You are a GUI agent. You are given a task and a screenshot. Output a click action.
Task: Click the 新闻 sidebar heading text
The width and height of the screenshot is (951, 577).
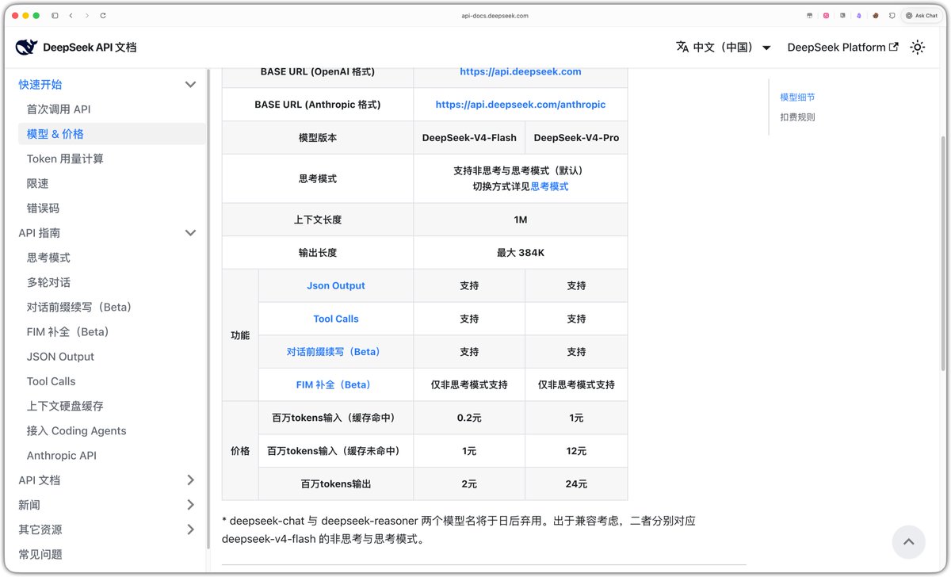[x=29, y=505]
